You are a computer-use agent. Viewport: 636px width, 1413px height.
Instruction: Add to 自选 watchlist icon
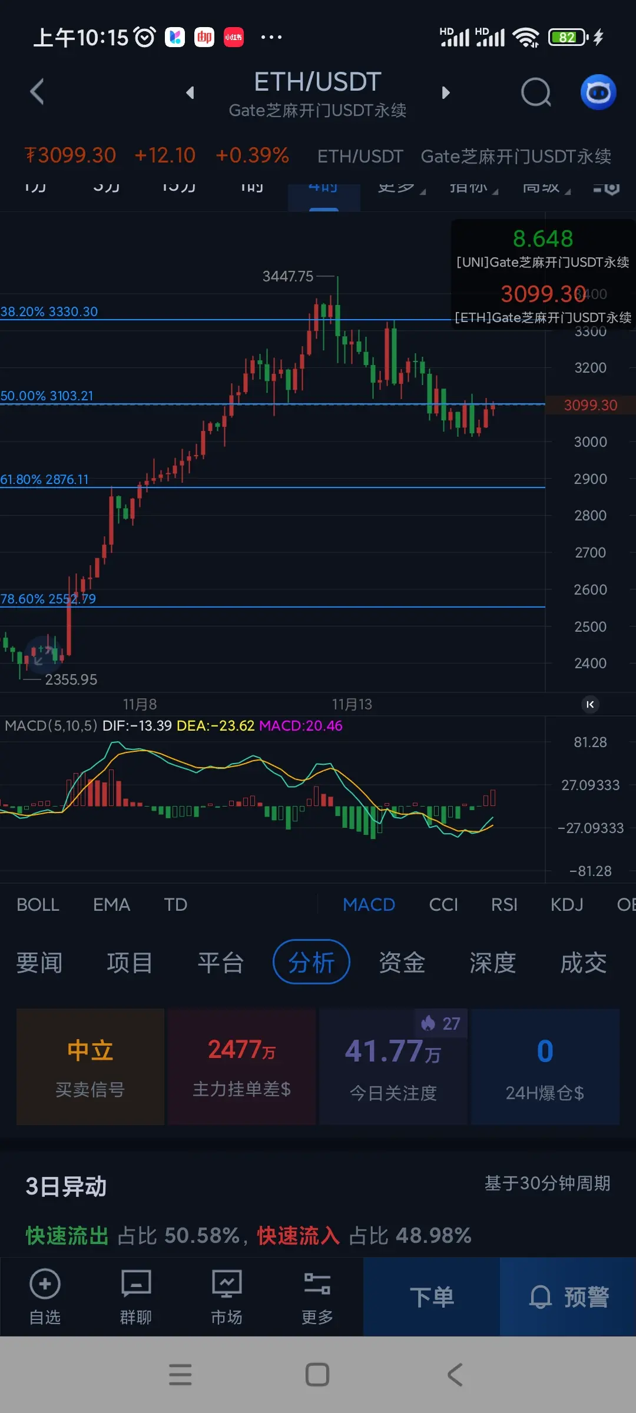click(x=45, y=1297)
